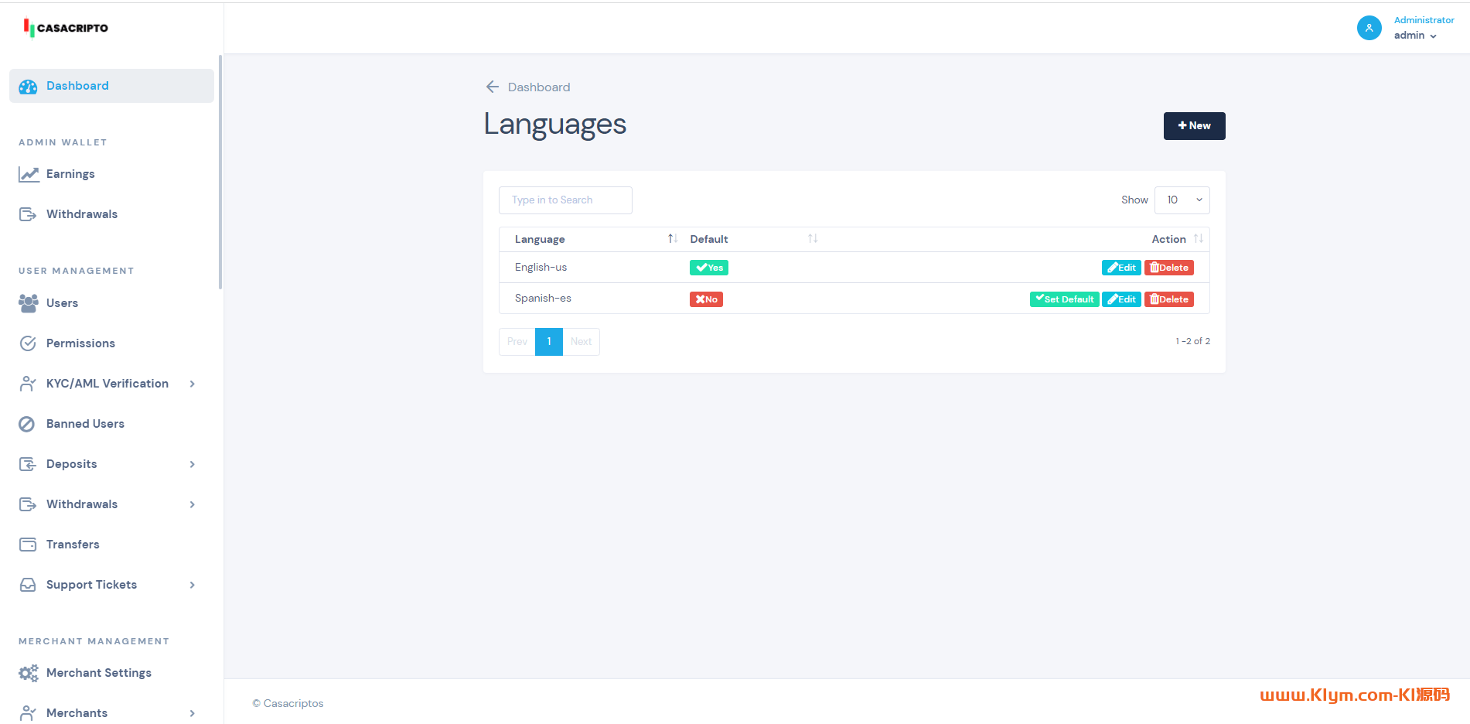Click the Earnings chart icon
Screen dimensions: 1470x724
click(29, 174)
